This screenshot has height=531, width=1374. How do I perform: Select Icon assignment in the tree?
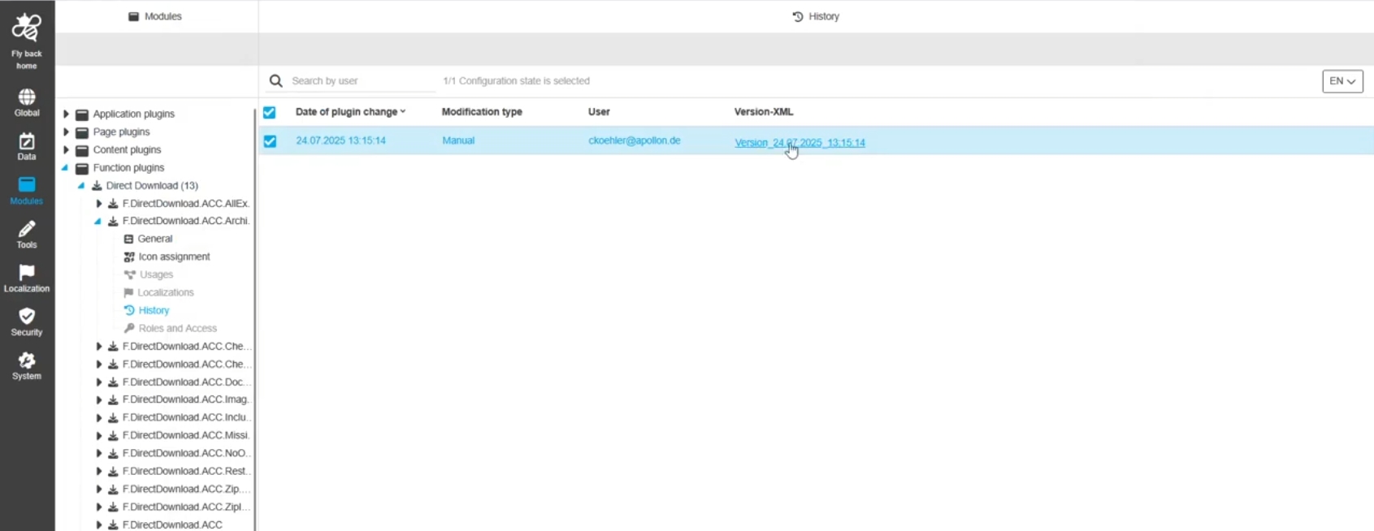pos(174,257)
